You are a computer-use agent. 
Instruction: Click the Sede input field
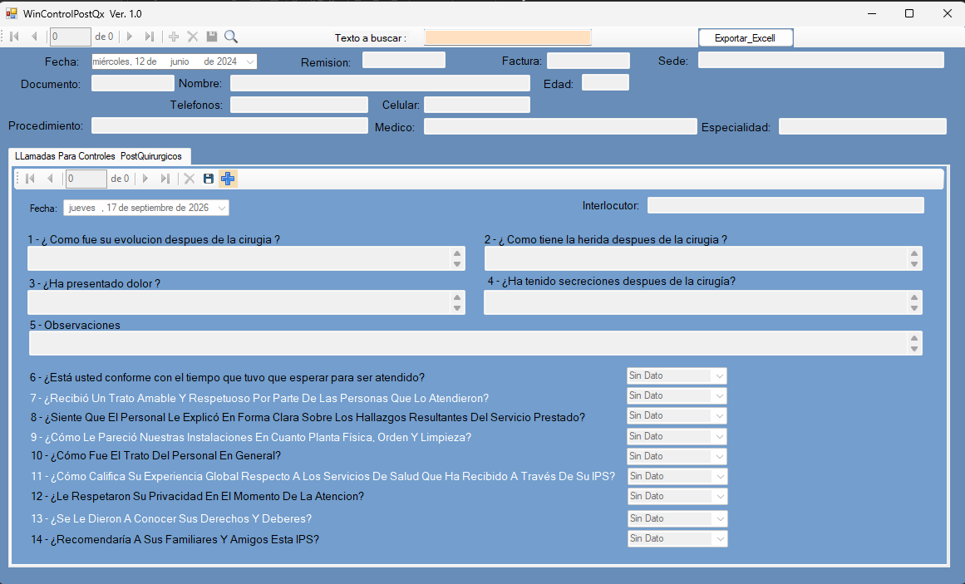[x=821, y=60]
